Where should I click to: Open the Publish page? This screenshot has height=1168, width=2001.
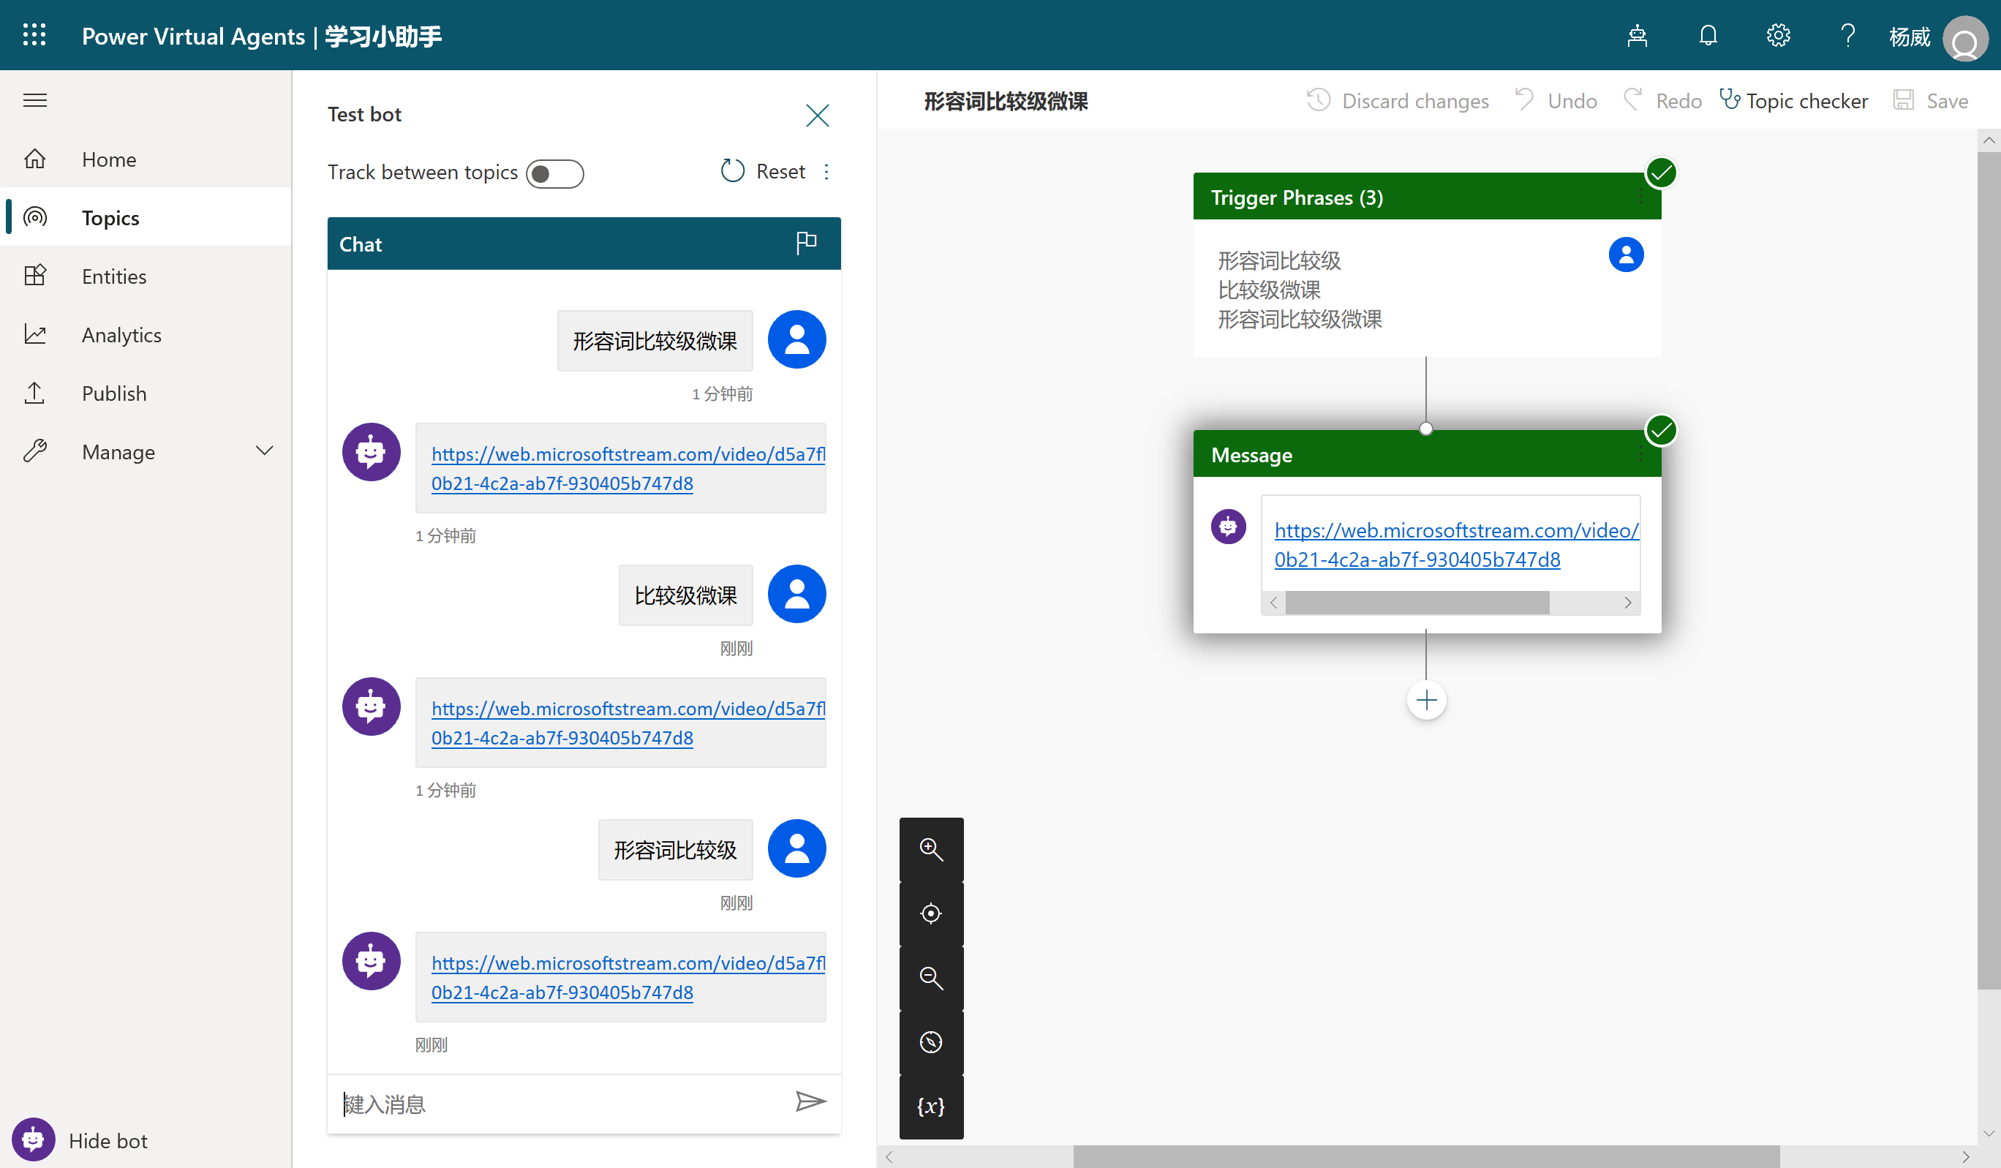pos(113,393)
